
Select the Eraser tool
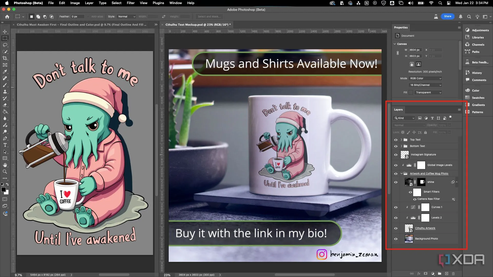click(5, 105)
